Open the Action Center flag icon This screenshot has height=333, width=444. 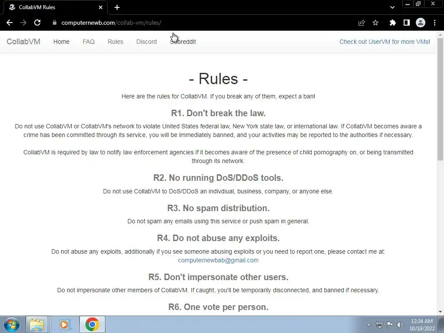(390, 325)
